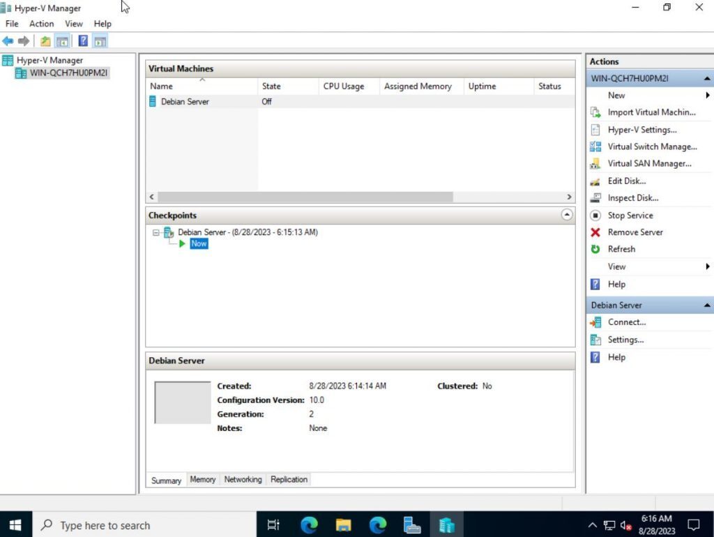The width and height of the screenshot is (714, 537).
Task: Import a virtual machine
Action: point(652,112)
